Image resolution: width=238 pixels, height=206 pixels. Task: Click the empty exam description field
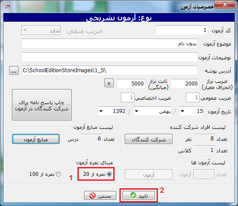pyautogui.click(x=109, y=57)
